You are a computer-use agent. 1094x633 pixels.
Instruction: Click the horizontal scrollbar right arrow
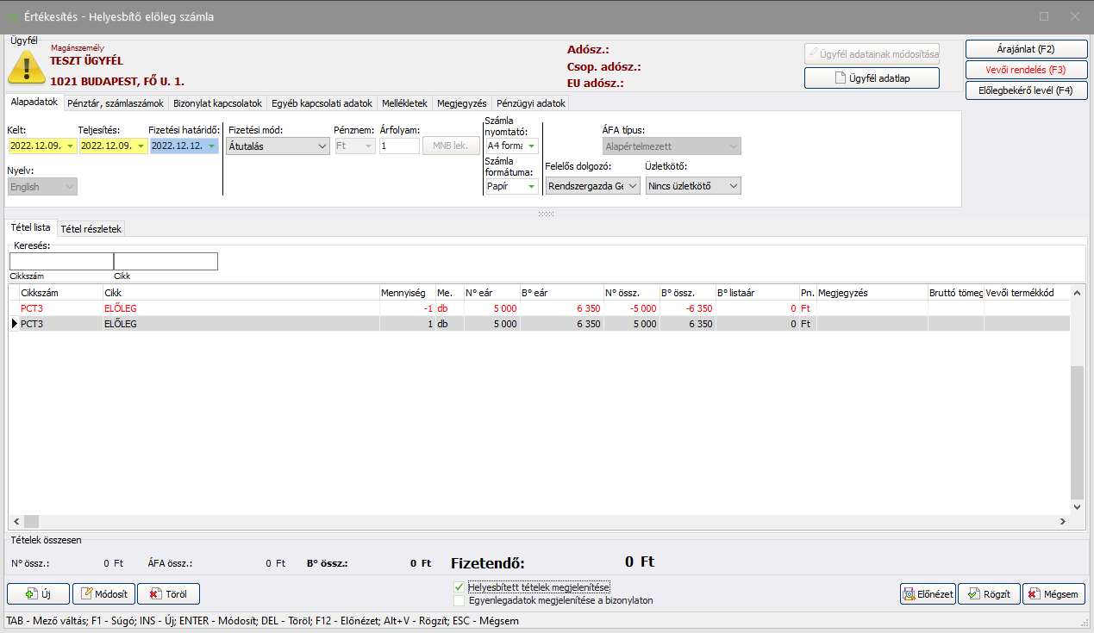coord(1063,521)
